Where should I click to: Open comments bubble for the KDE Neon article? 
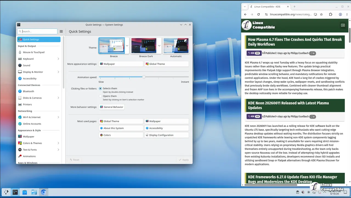(312, 117)
